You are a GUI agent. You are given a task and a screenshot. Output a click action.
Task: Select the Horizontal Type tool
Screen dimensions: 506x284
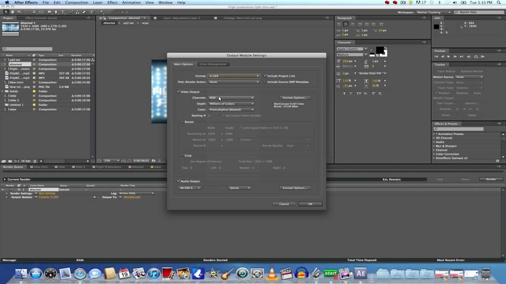click(x=63, y=12)
